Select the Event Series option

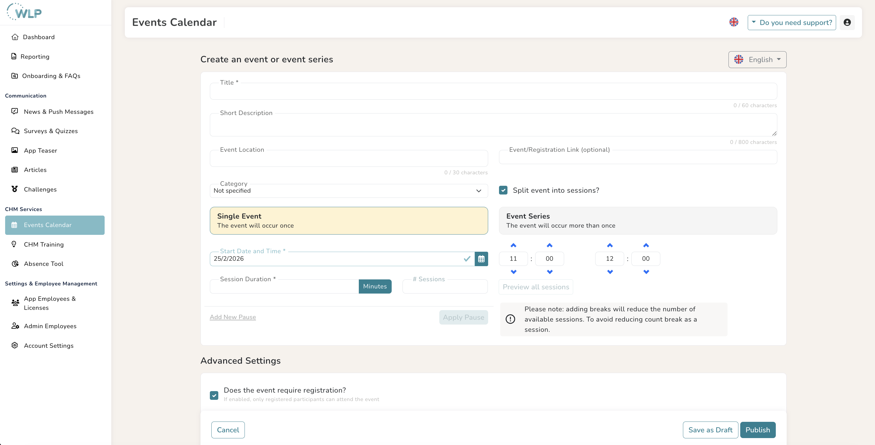tap(638, 220)
